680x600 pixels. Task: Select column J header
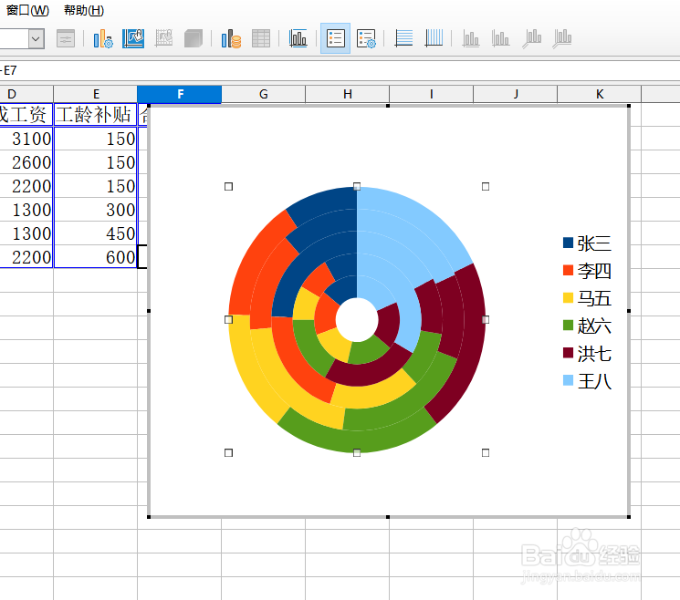point(515,94)
